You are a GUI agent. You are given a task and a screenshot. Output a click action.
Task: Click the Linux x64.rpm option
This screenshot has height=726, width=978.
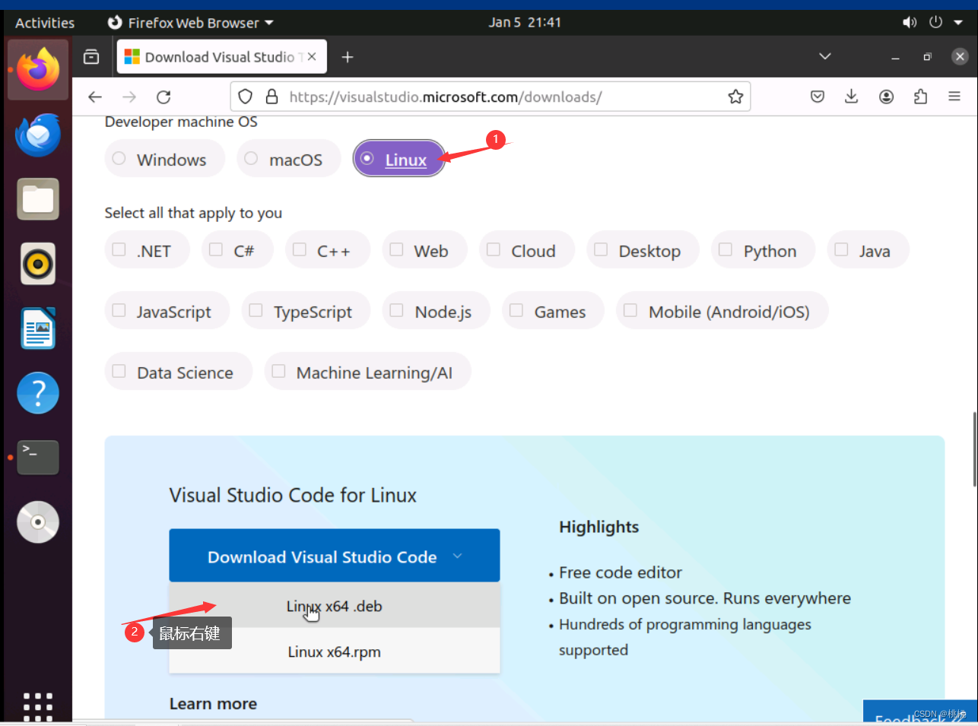pyautogui.click(x=334, y=651)
